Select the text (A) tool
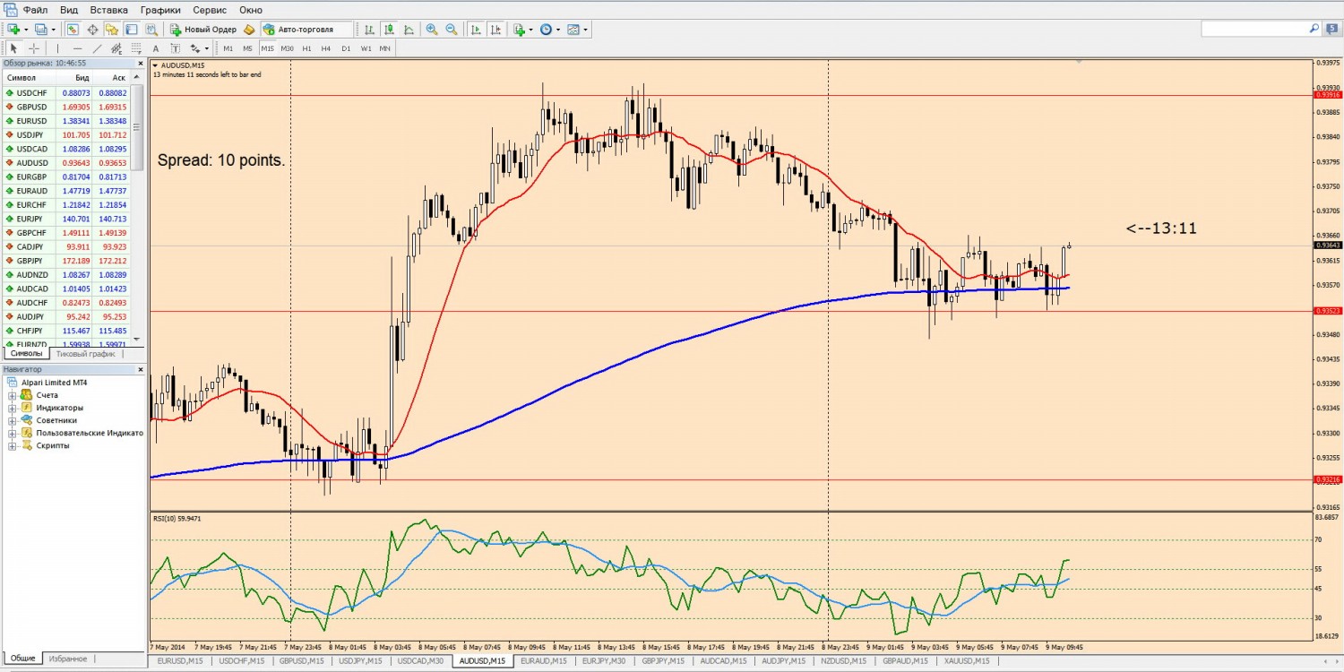Image resolution: width=1344 pixels, height=672 pixels. tap(156, 48)
